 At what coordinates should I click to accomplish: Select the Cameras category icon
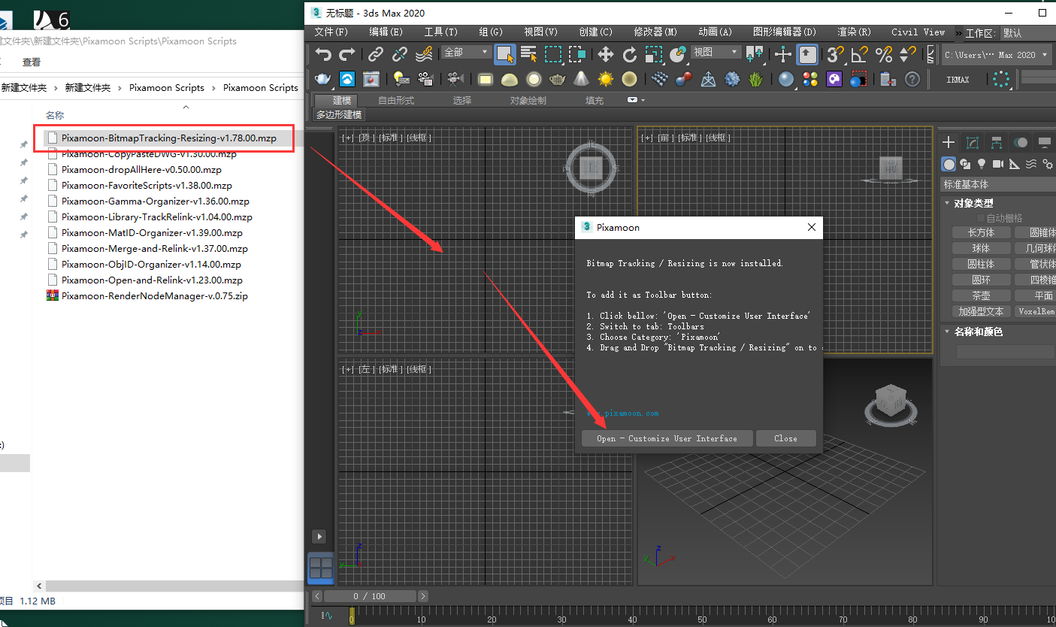click(x=997, y=164)
